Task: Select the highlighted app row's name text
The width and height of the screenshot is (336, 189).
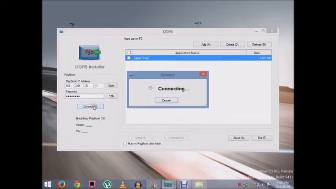Action: [141, 58]
